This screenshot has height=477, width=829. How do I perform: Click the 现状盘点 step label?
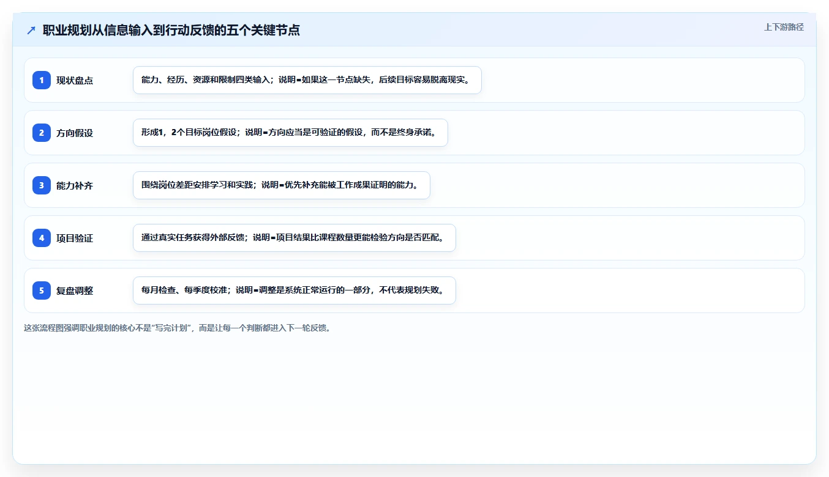point(75,80)
